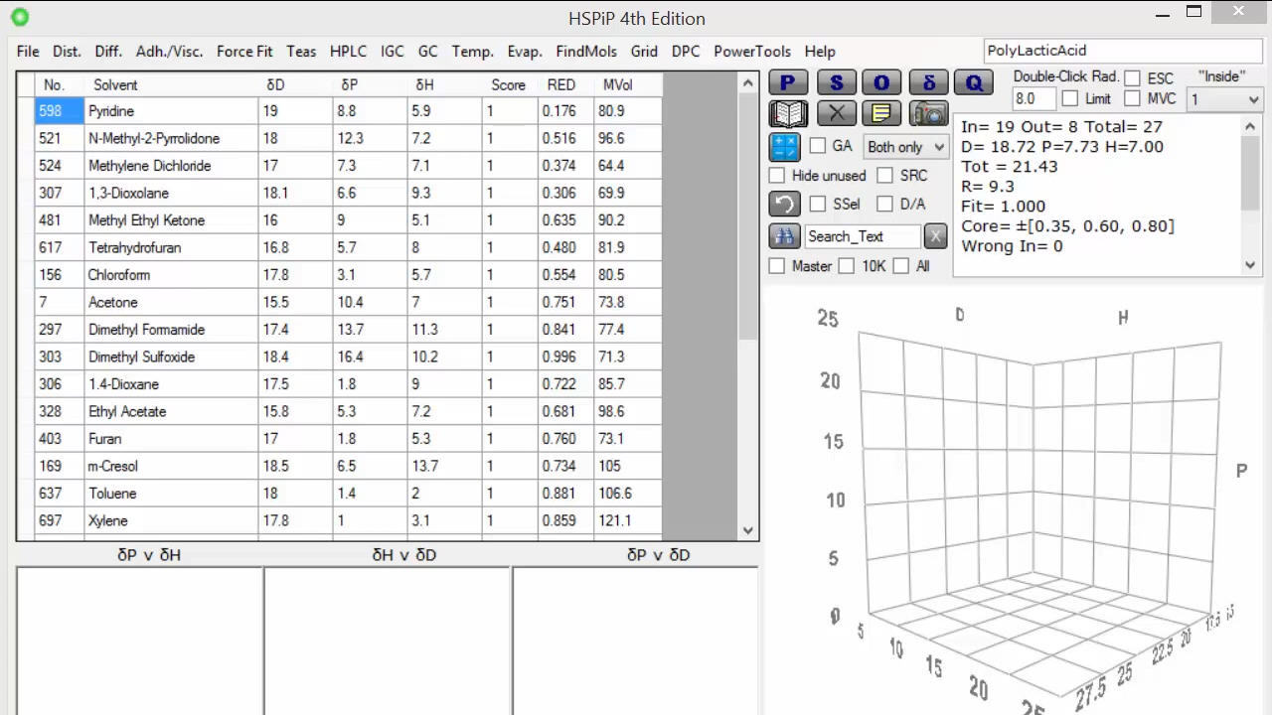The image size is (1272, 715).
Task: Check the Master checkbox
Action: click(x=777, y=266)
